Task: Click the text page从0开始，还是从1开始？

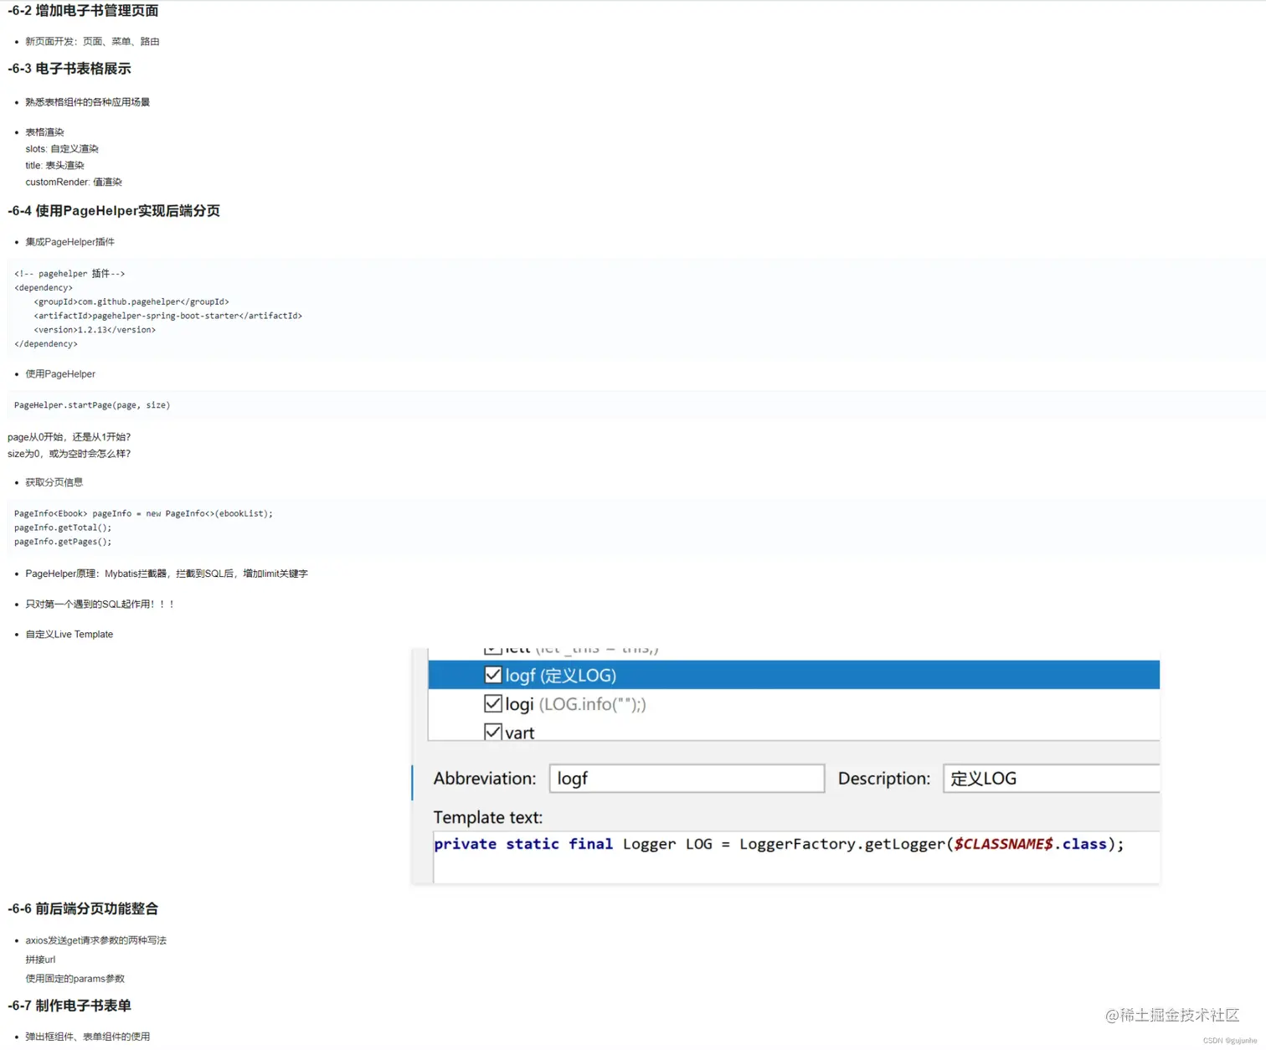Action: click(69, 437)
